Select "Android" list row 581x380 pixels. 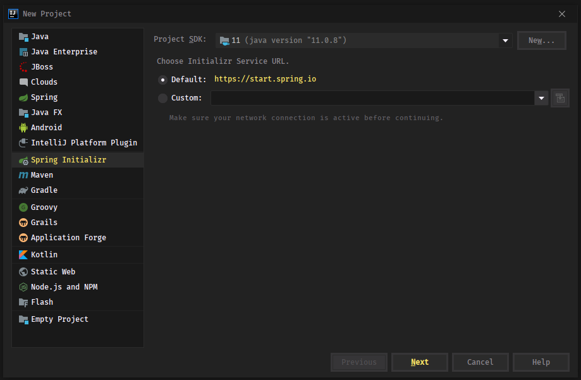tap(78, 128)
